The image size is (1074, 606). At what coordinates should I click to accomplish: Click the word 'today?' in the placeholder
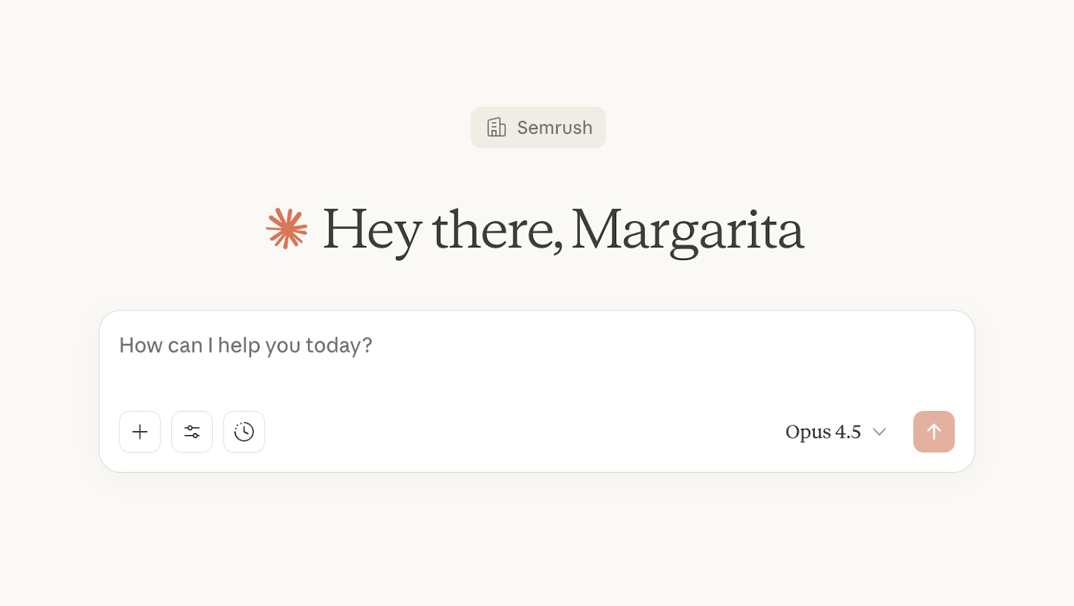pos(339,345)
